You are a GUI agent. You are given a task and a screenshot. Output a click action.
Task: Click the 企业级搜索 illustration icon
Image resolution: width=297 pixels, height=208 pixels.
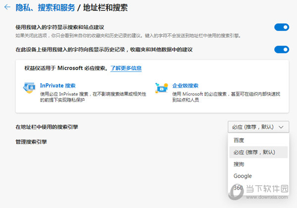coord(161,88)
